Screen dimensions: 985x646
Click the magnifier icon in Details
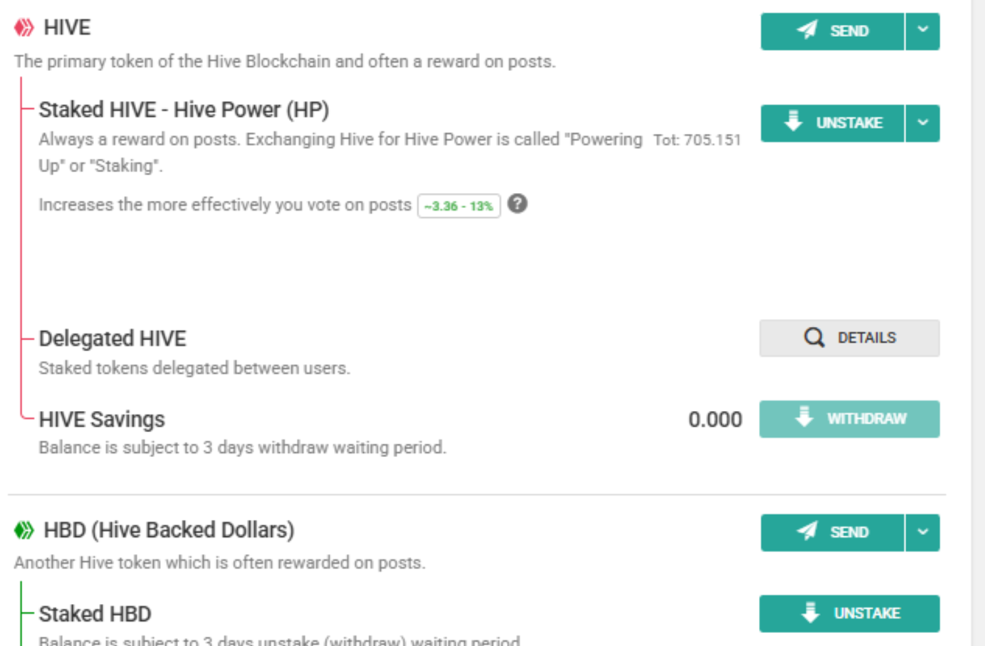[814, 337]
